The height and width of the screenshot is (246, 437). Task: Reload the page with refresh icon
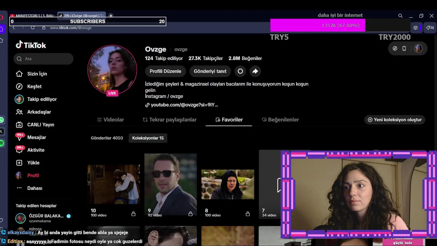click(33, 28)
